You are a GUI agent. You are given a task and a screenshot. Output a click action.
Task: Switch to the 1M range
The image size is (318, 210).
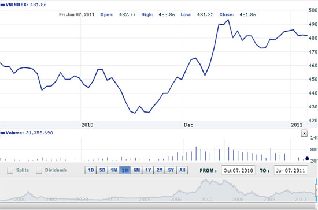[113, 170]
